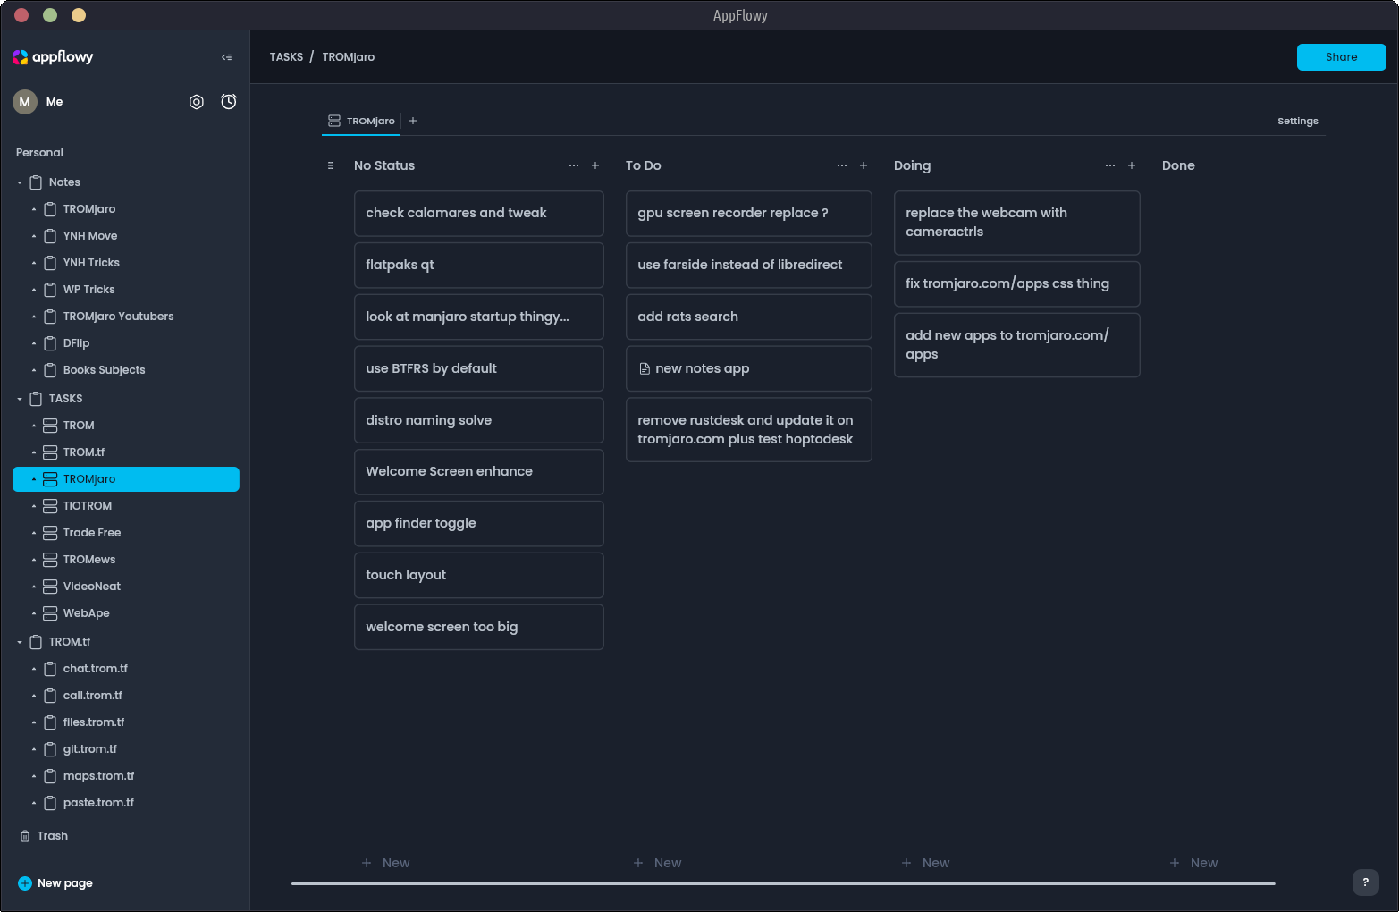This screenshot has height=912, width=1399.
Task: Collapse the TASKS folder arrow
Action: (x=20, y=399)
